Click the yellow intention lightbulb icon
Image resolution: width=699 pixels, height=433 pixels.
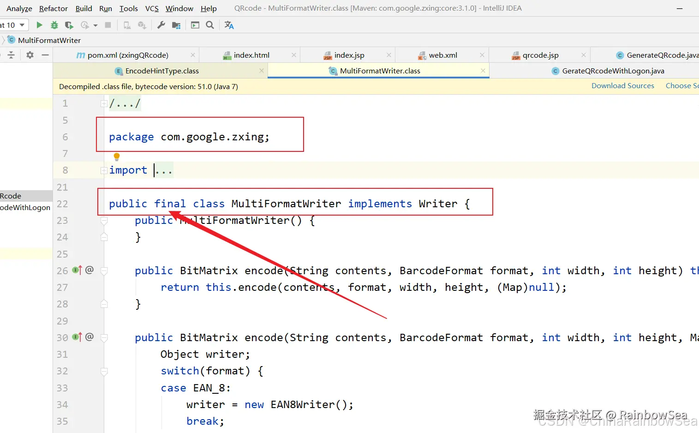(117, 157)
